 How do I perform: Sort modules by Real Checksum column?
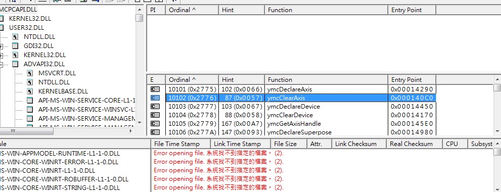pos(415,144)
